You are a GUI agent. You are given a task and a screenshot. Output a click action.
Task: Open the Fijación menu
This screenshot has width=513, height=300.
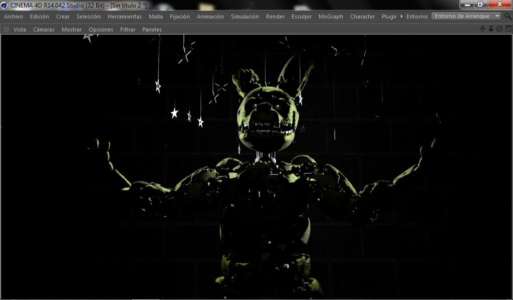180,16
